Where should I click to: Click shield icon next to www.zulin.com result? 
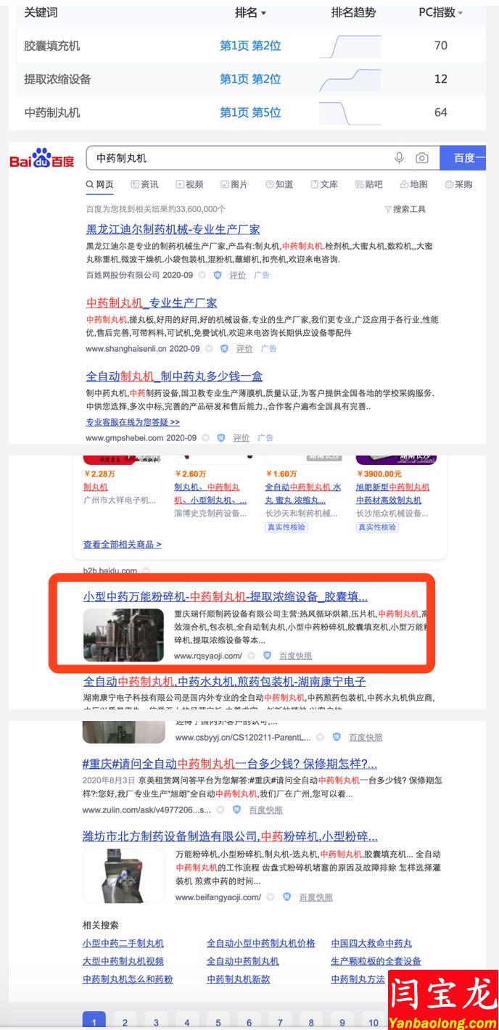click(x=236, y=809)
